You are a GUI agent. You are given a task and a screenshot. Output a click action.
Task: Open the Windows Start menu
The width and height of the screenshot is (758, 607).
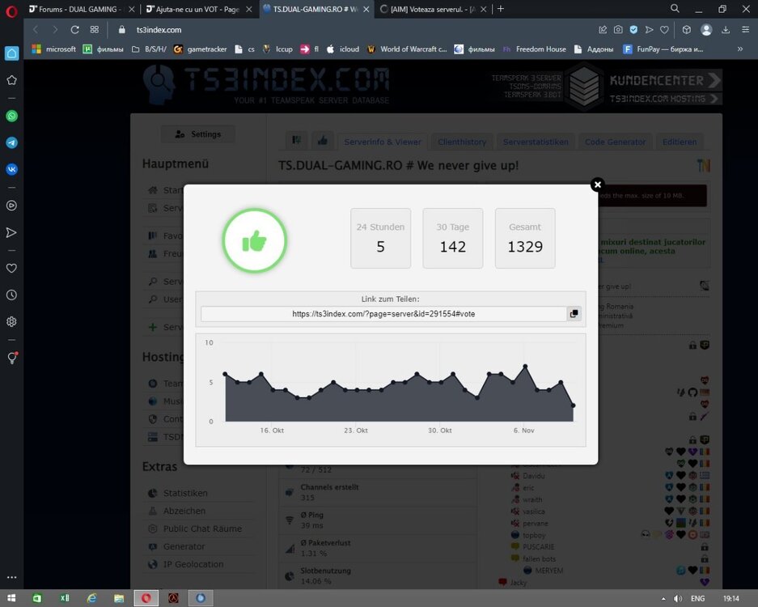click(11, 598)
